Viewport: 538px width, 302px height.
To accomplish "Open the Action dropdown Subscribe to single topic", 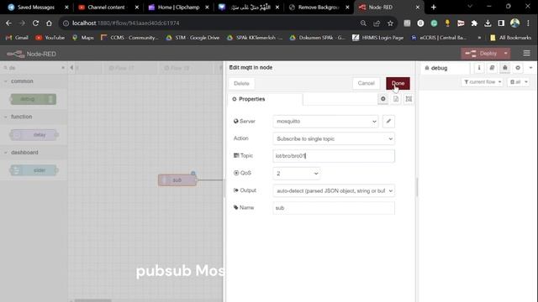I will click(334, 138).
